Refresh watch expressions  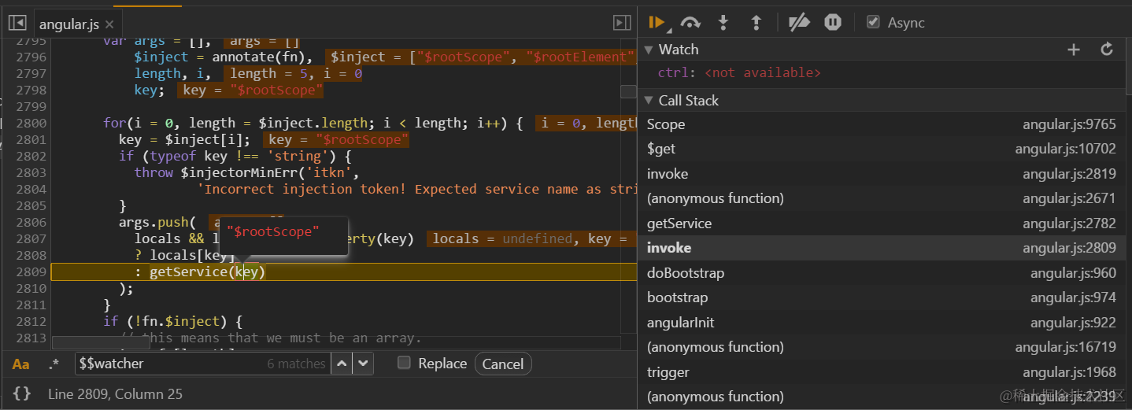click(x=1107, y=50)
